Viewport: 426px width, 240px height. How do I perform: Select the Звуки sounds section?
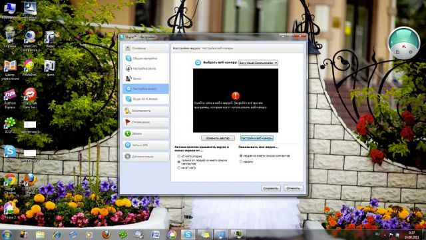point(146,79)
